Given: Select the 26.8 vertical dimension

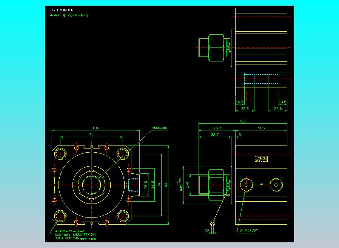Looking at the screenshot, I should (x=146, y=185).
